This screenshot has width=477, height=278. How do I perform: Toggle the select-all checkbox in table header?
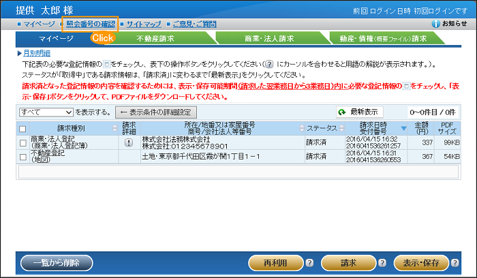point(22,129)
